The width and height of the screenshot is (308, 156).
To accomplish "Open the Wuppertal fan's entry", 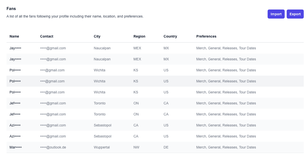I will (x=100, y=147).
